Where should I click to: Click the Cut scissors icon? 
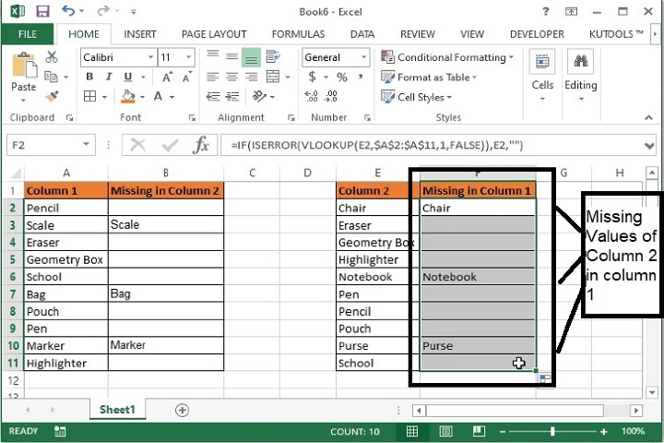tap(52, 57)
